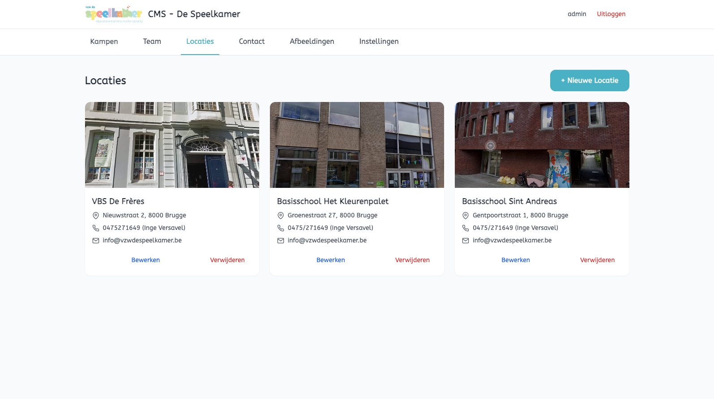Viewport: 714px width, 399px height.
Task: Open the Kampen tab
Action: (x=104, y=42)
